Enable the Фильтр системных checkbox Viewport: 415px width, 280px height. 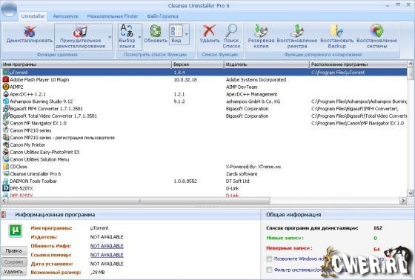coord(269,270)
